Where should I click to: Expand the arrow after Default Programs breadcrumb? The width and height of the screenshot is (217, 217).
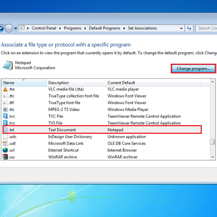point(124,28)
